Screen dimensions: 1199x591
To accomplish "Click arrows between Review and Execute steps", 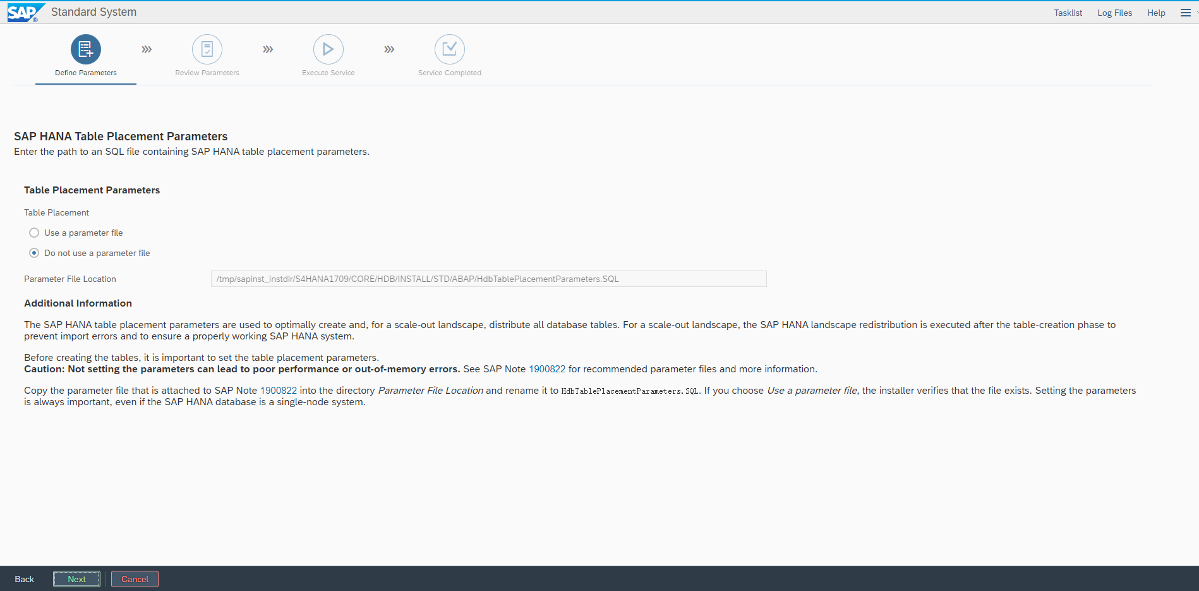I will pos(268,49).
